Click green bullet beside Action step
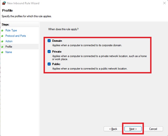 (2, 41)
